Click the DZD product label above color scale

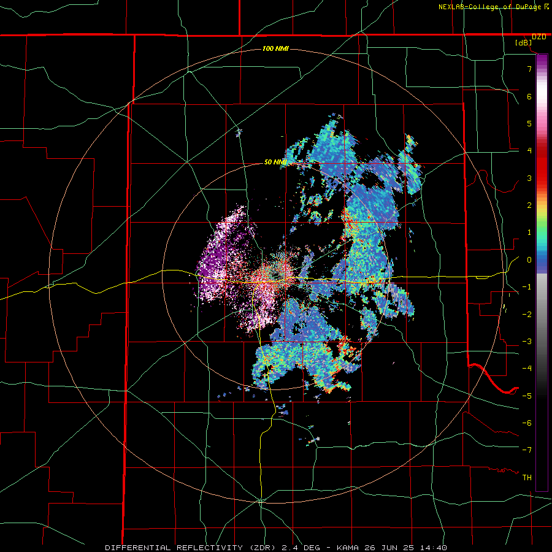click(x=539, y=37)
